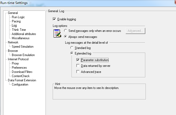
Task: Select Browser Emulation tree entry
Action: pyautogui.click(x=23, y=55)
